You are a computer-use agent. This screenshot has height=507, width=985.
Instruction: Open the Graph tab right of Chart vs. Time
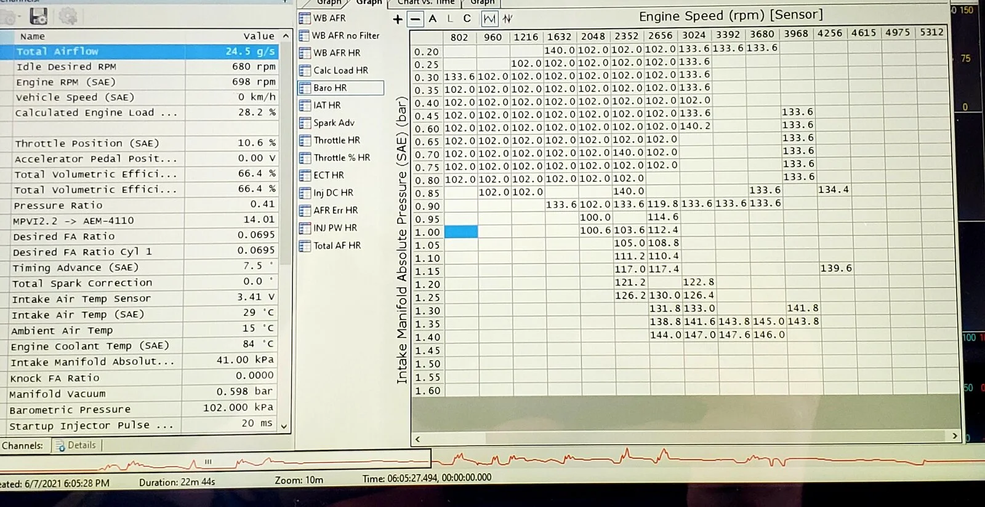483,2
